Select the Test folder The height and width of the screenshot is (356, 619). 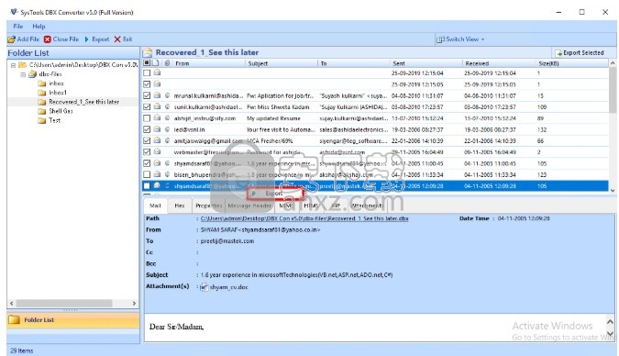click(x=54, y=120)
